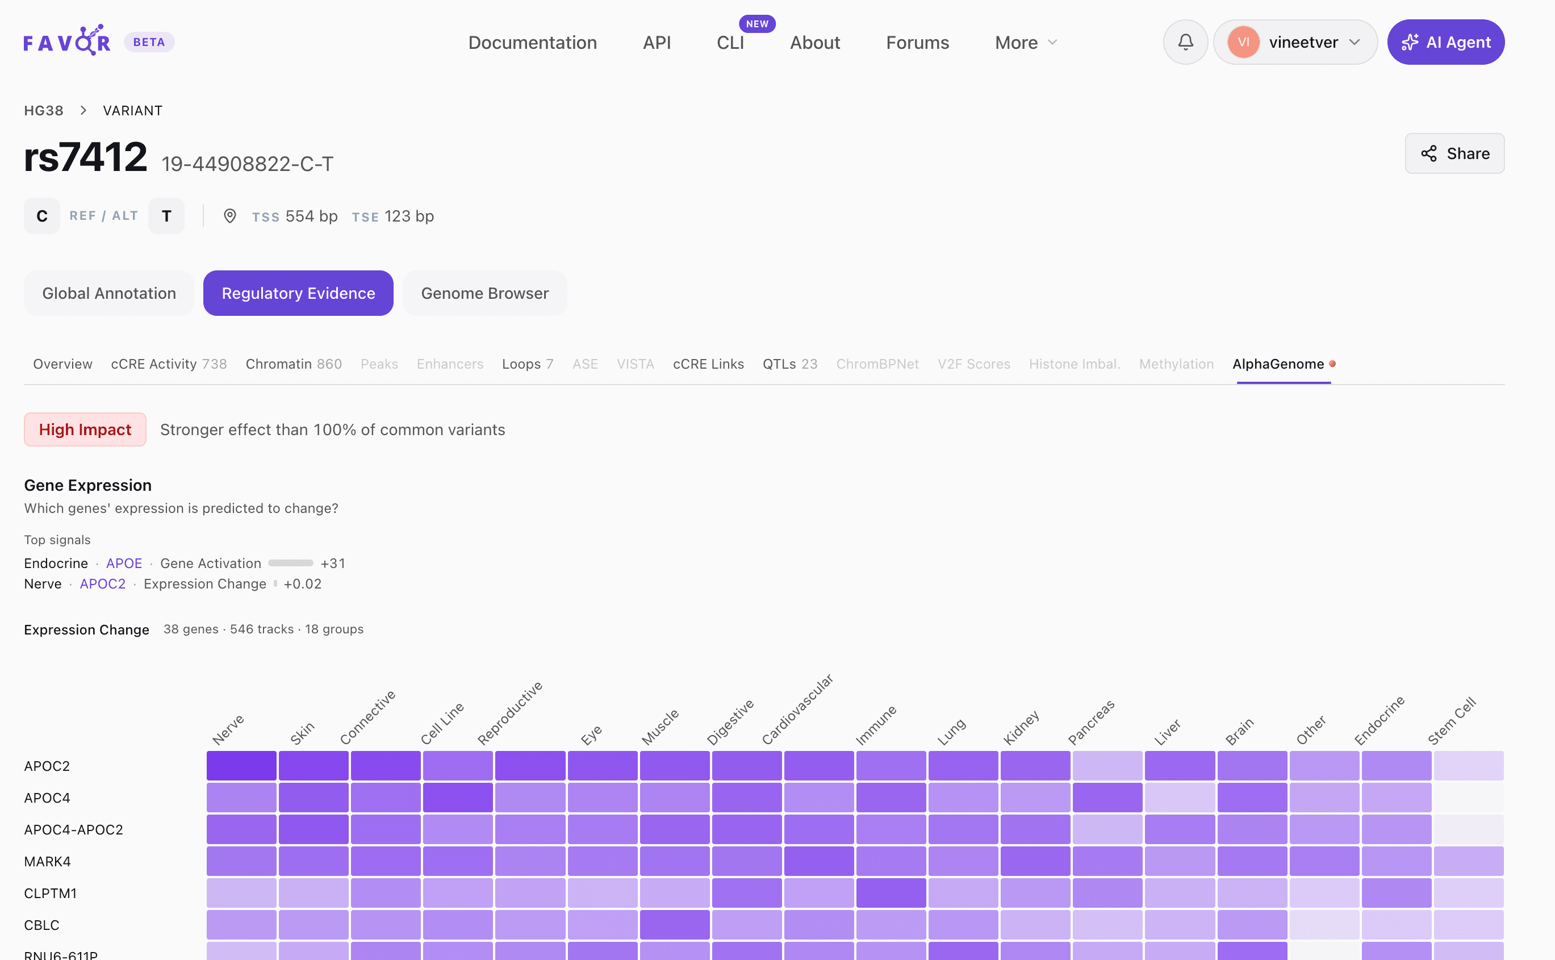1555x960 pixels.
Task: Click the 19-44908822-C-T variant identifier
Action: (247, 164)
